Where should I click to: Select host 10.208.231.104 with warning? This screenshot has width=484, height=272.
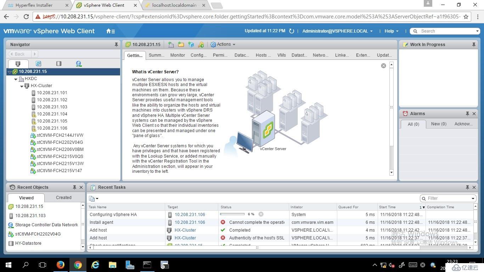pos(52,114)
